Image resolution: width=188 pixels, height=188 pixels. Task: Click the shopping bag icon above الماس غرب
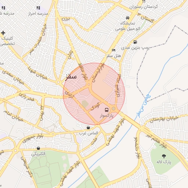pyautogui.click(x=88, y=128)
